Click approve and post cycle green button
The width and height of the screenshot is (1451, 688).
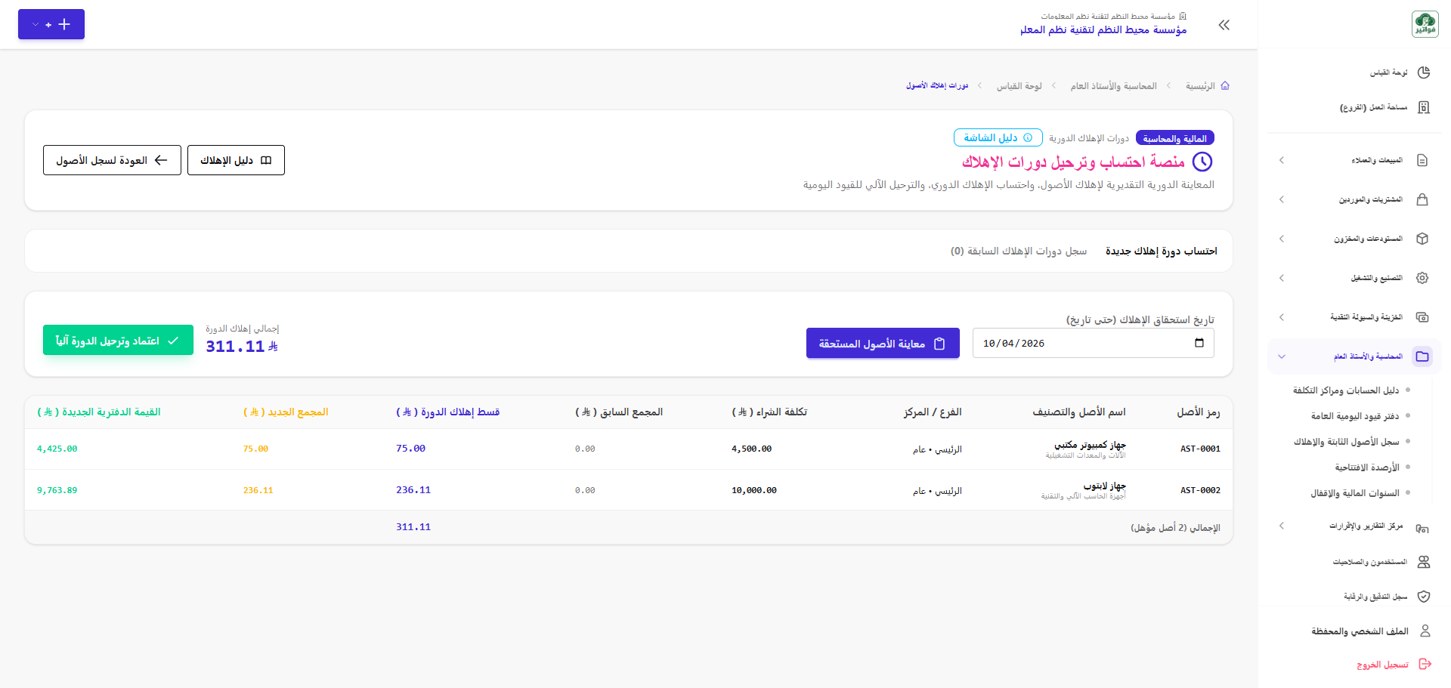tap(118, 341)
